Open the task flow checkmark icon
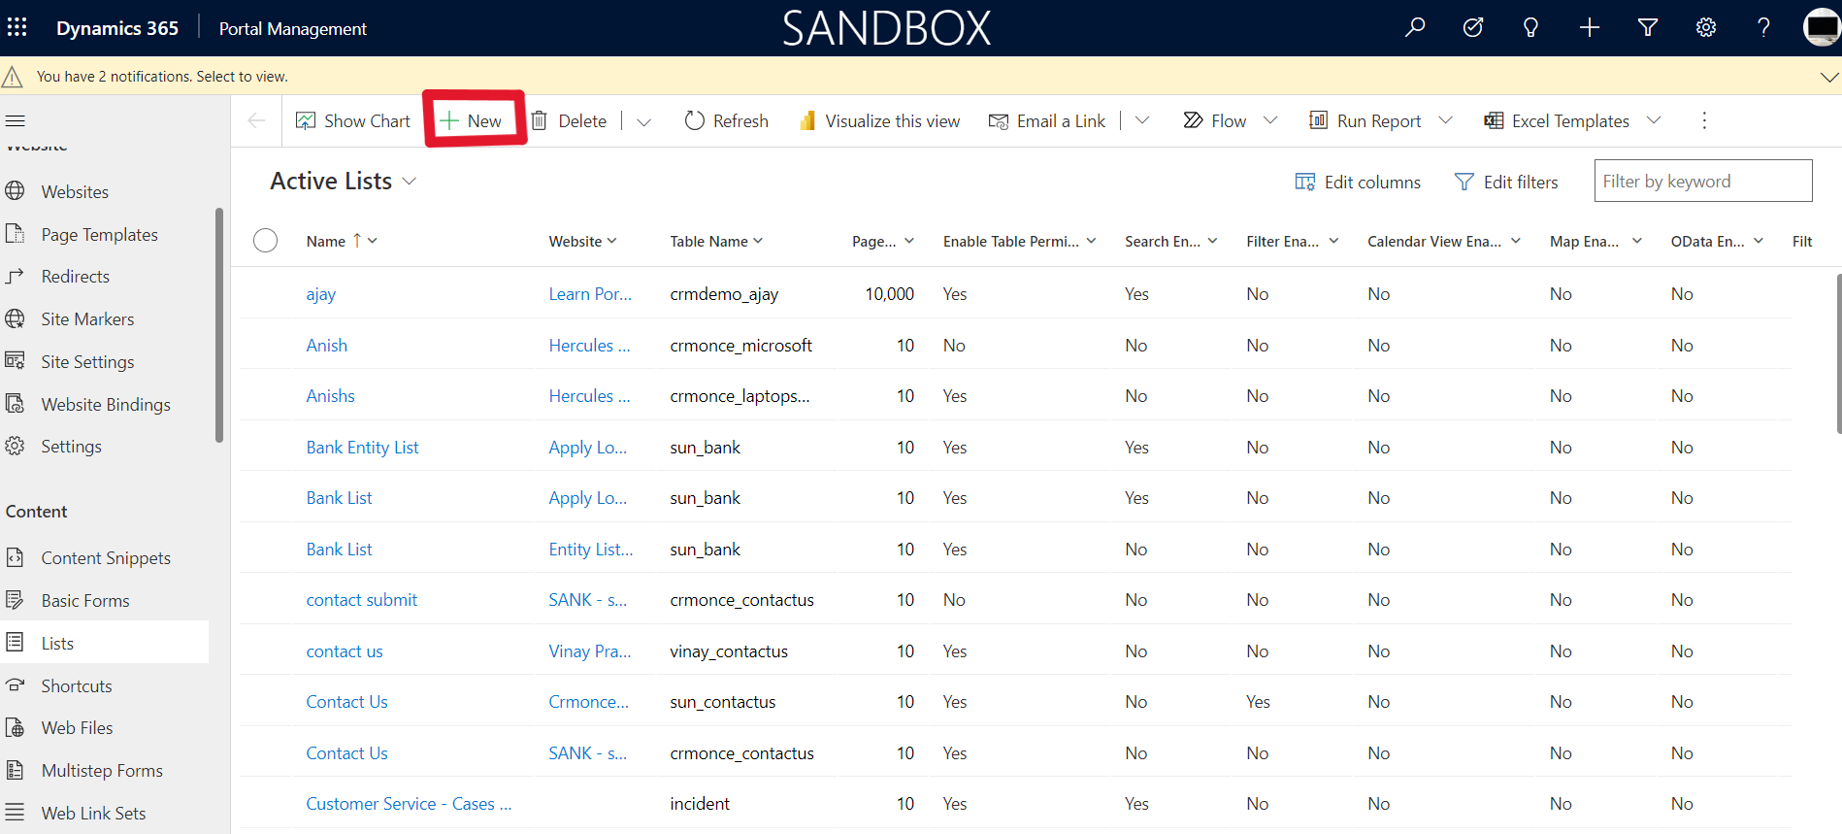1842x834 pixels. click(1473, 27)
